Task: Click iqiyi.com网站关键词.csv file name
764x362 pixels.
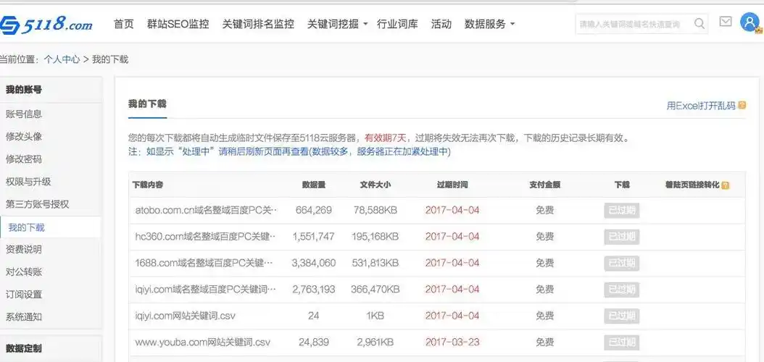Action: coord(185,316)
